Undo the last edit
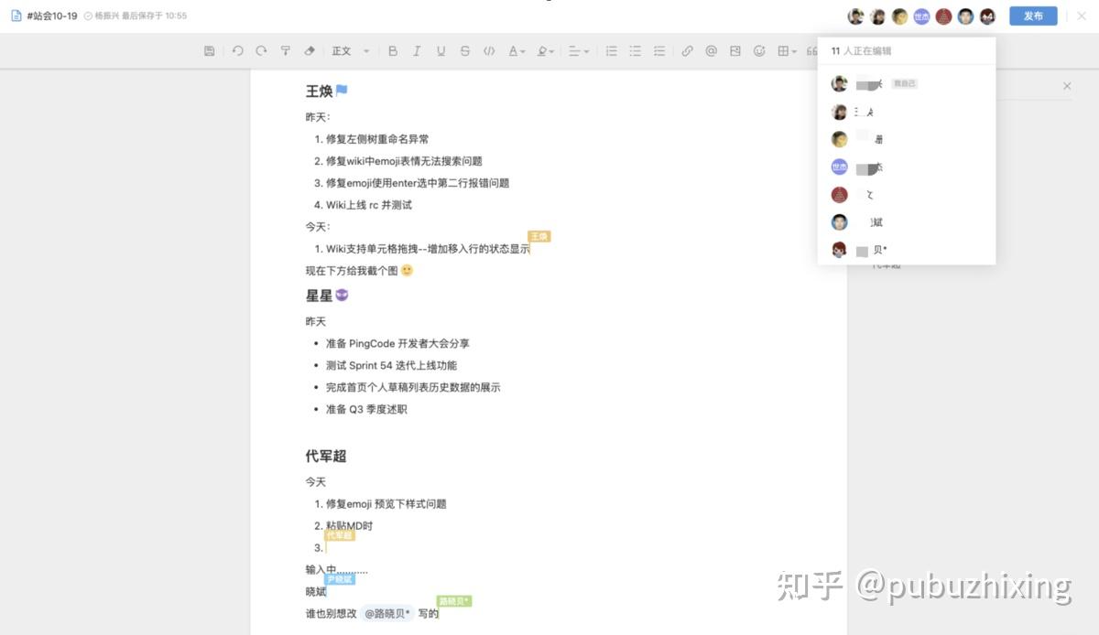The height and width of the screenshot is (635, 1099). click(x=237, y=51)
